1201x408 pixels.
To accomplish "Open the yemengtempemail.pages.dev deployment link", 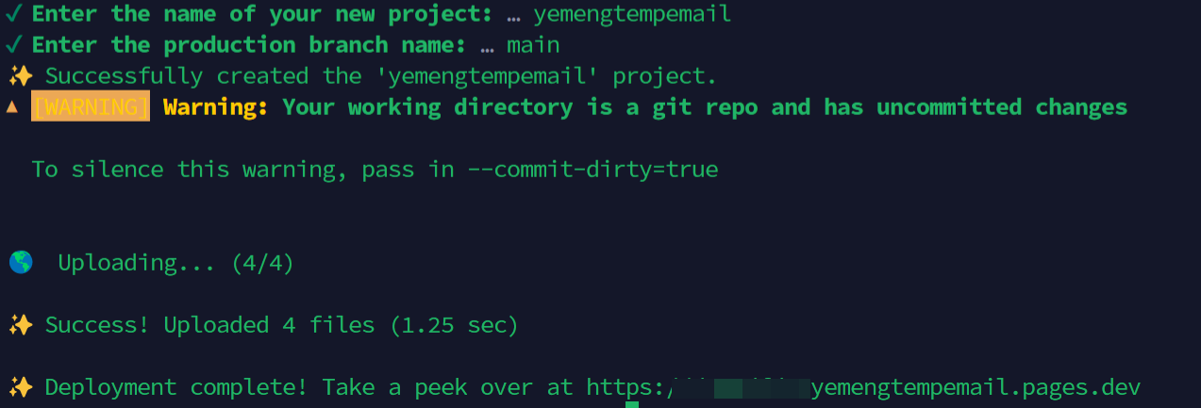I will (976, 387).
